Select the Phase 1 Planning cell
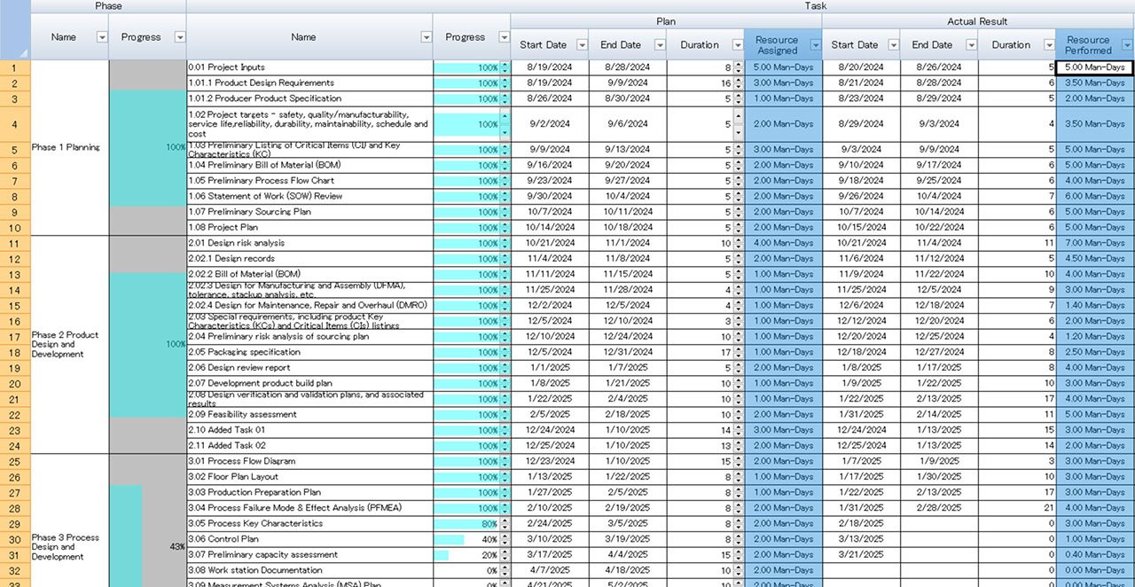The image size is (1135, 587). [69, 147]
